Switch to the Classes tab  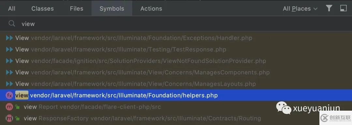click(42, 8)
